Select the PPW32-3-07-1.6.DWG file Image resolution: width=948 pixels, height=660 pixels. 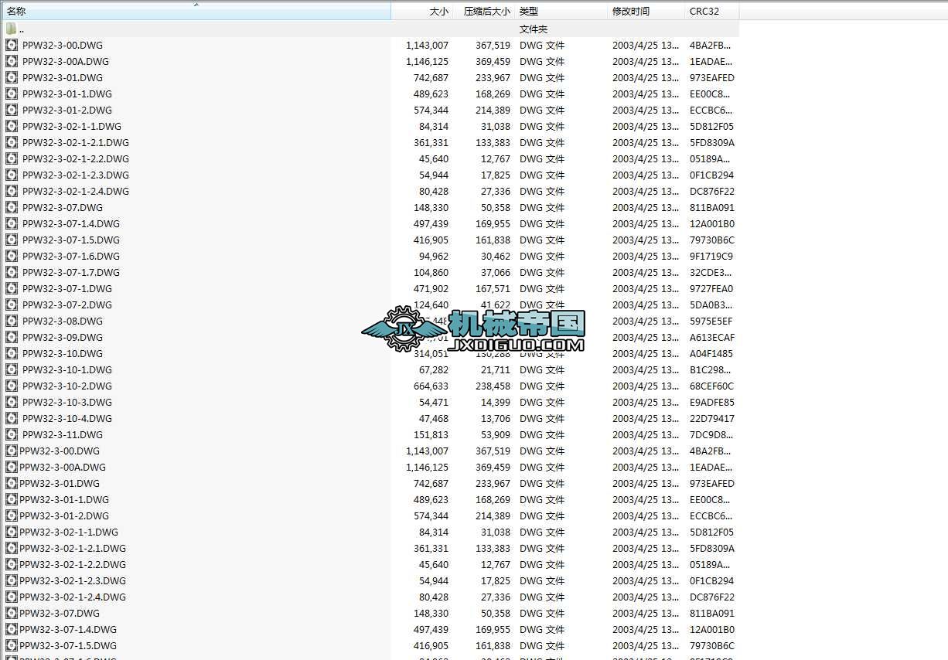pos(69,256)
